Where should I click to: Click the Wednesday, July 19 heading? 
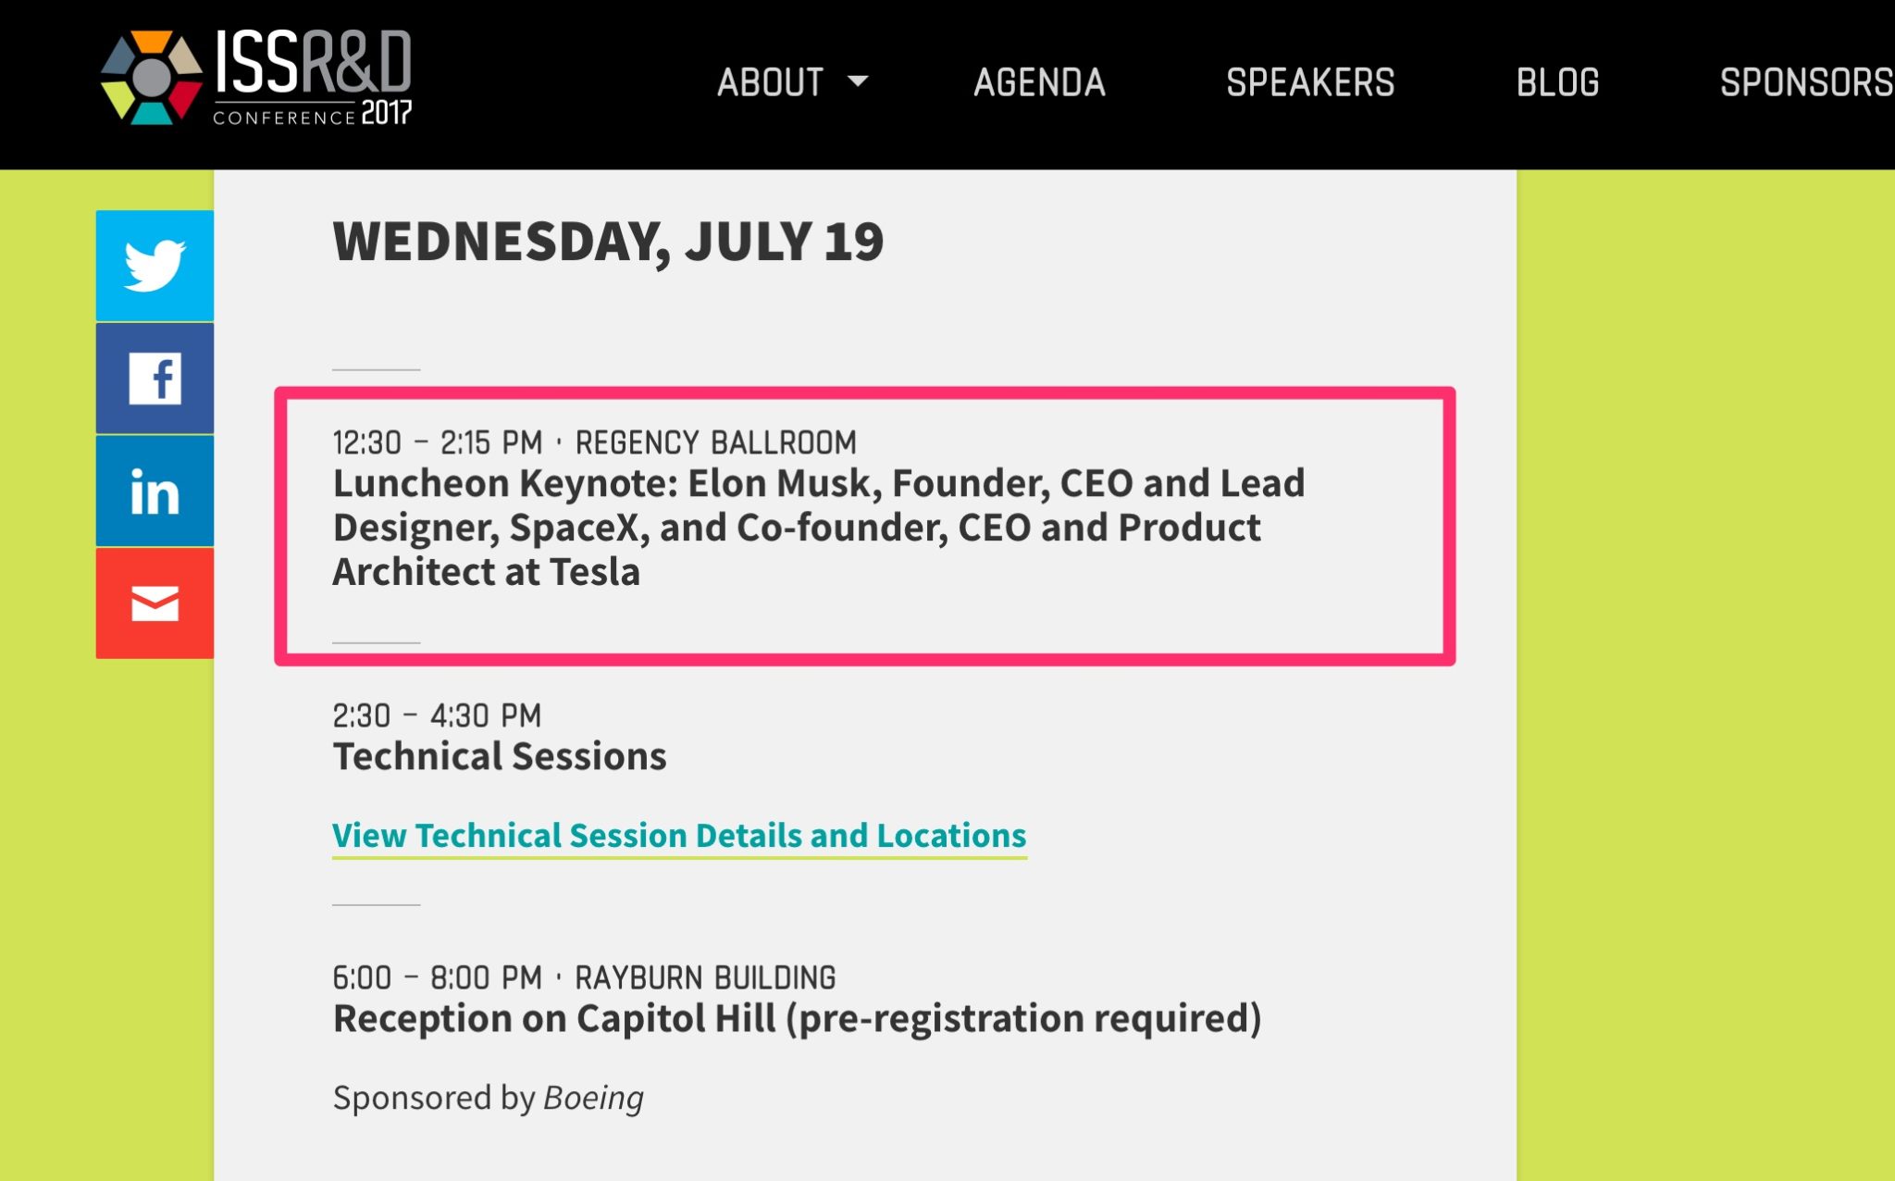(x=608, y=242)
